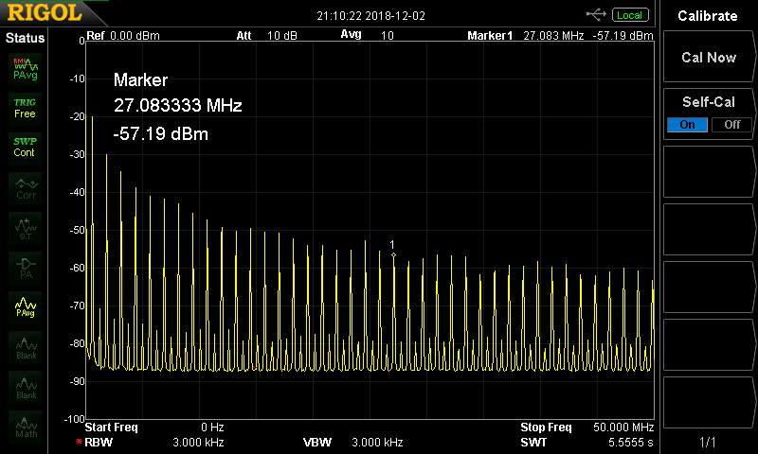Select the Math trace icon
The height and width of the screenshot is (454, 758).
point(26,426)
